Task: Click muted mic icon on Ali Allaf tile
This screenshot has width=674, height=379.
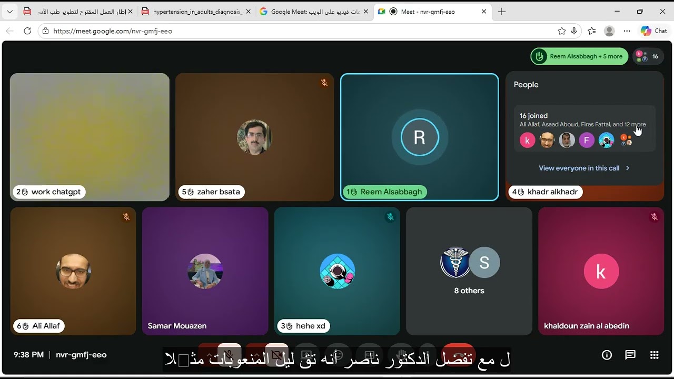Action: pos(126,216)
